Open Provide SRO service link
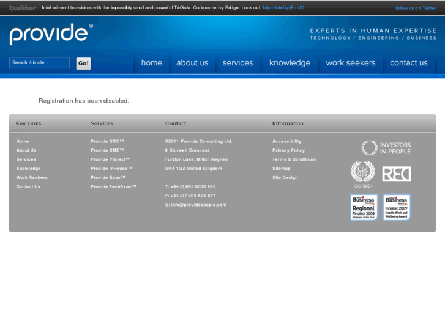 (x=107, y=141)
